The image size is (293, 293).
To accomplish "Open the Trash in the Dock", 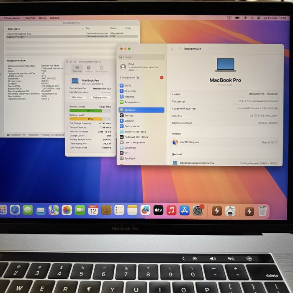I will point(262,211).
